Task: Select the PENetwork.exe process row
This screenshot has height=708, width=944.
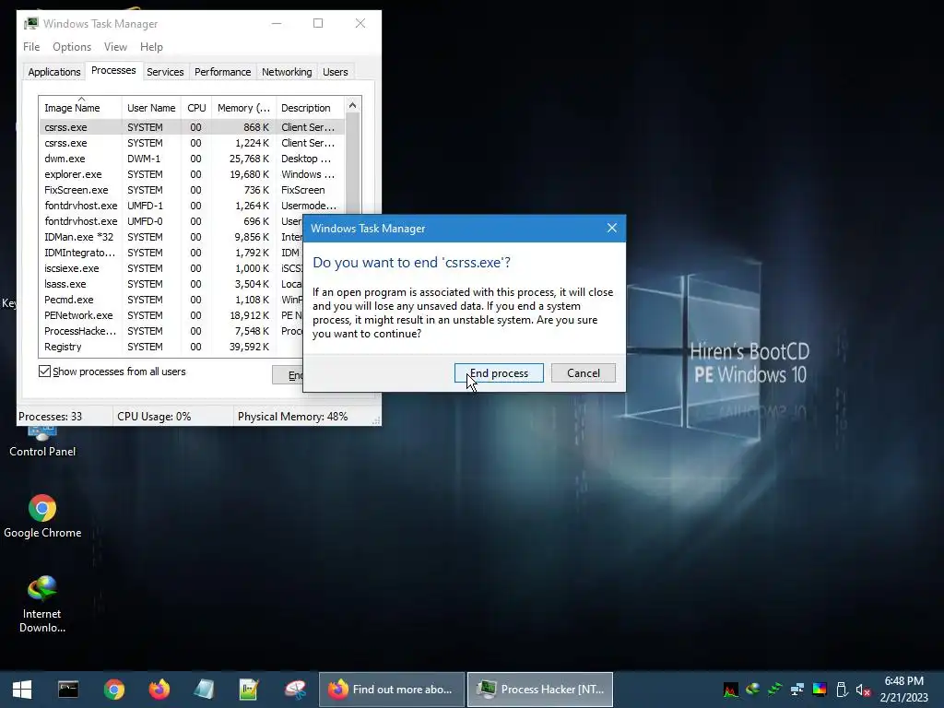Action: tap(171, 315)
